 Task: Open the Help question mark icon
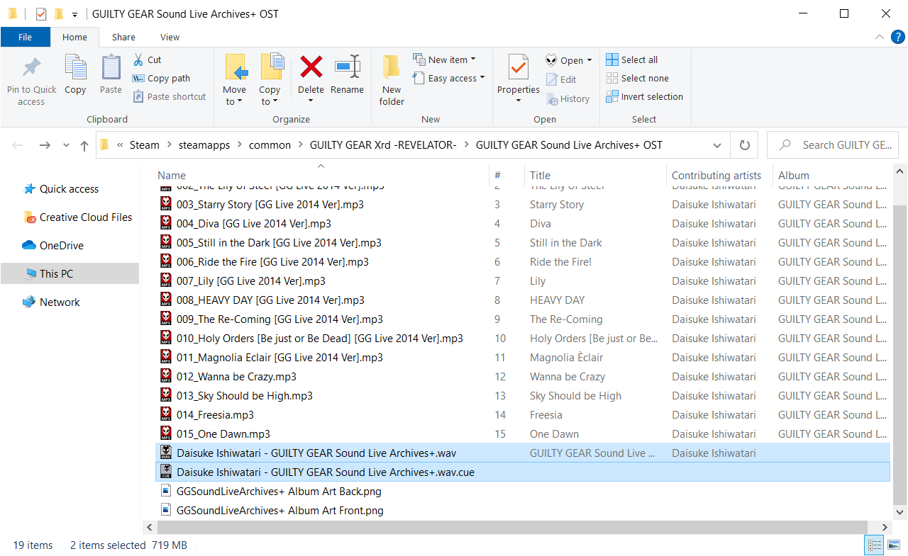[x=897, y=37]
